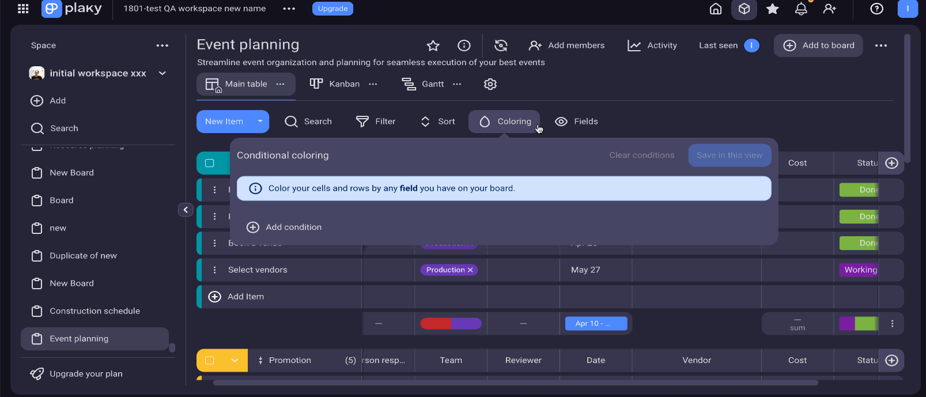Click Add members
The width and height of the screenshot is (926, 397).
pos(566,46)
